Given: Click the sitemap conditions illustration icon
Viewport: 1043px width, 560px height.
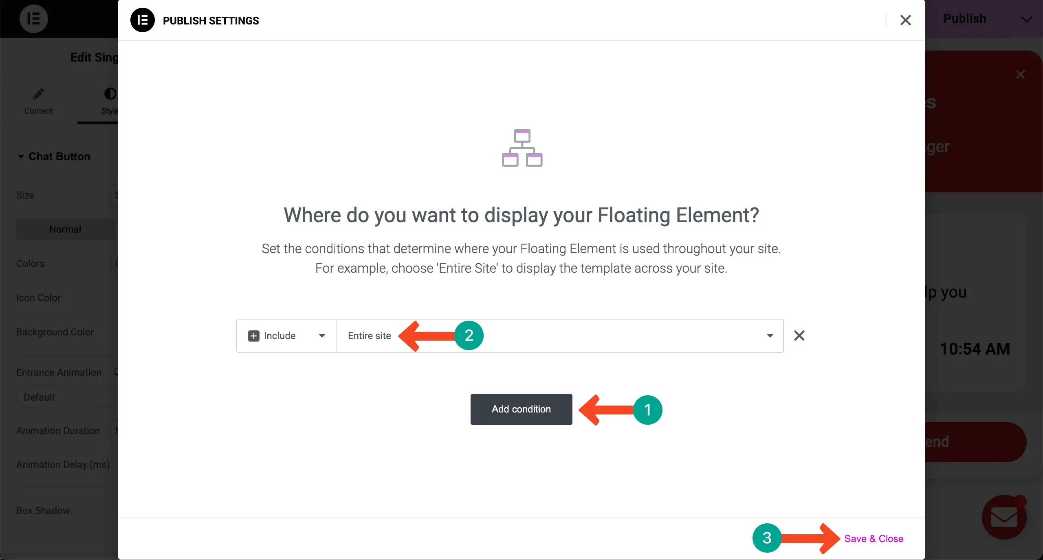Looking at the screenshot, I should (522, 148).
